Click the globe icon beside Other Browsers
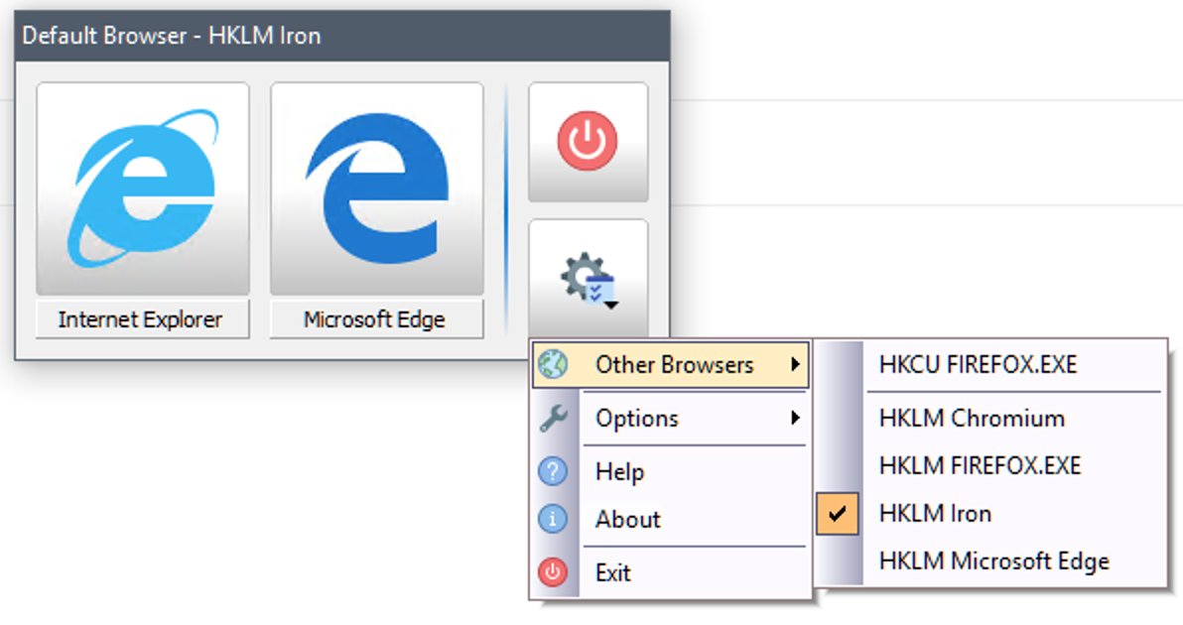1183x625 pixels. [552, 364]
